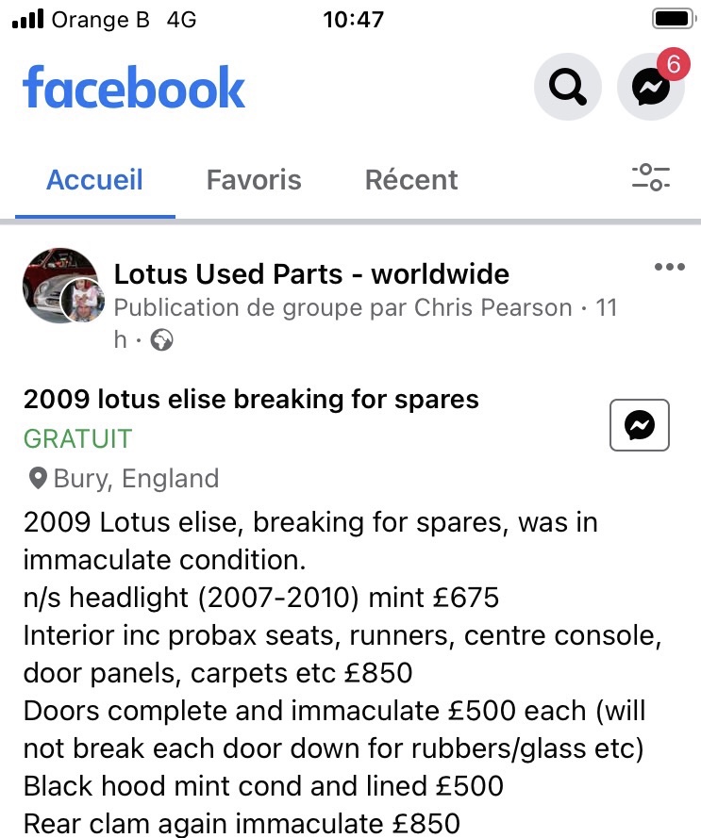The width and height of the screenshot is (701, 838).
Task: Open Messenger with 6 notifications
Action: tap(650, 88)
